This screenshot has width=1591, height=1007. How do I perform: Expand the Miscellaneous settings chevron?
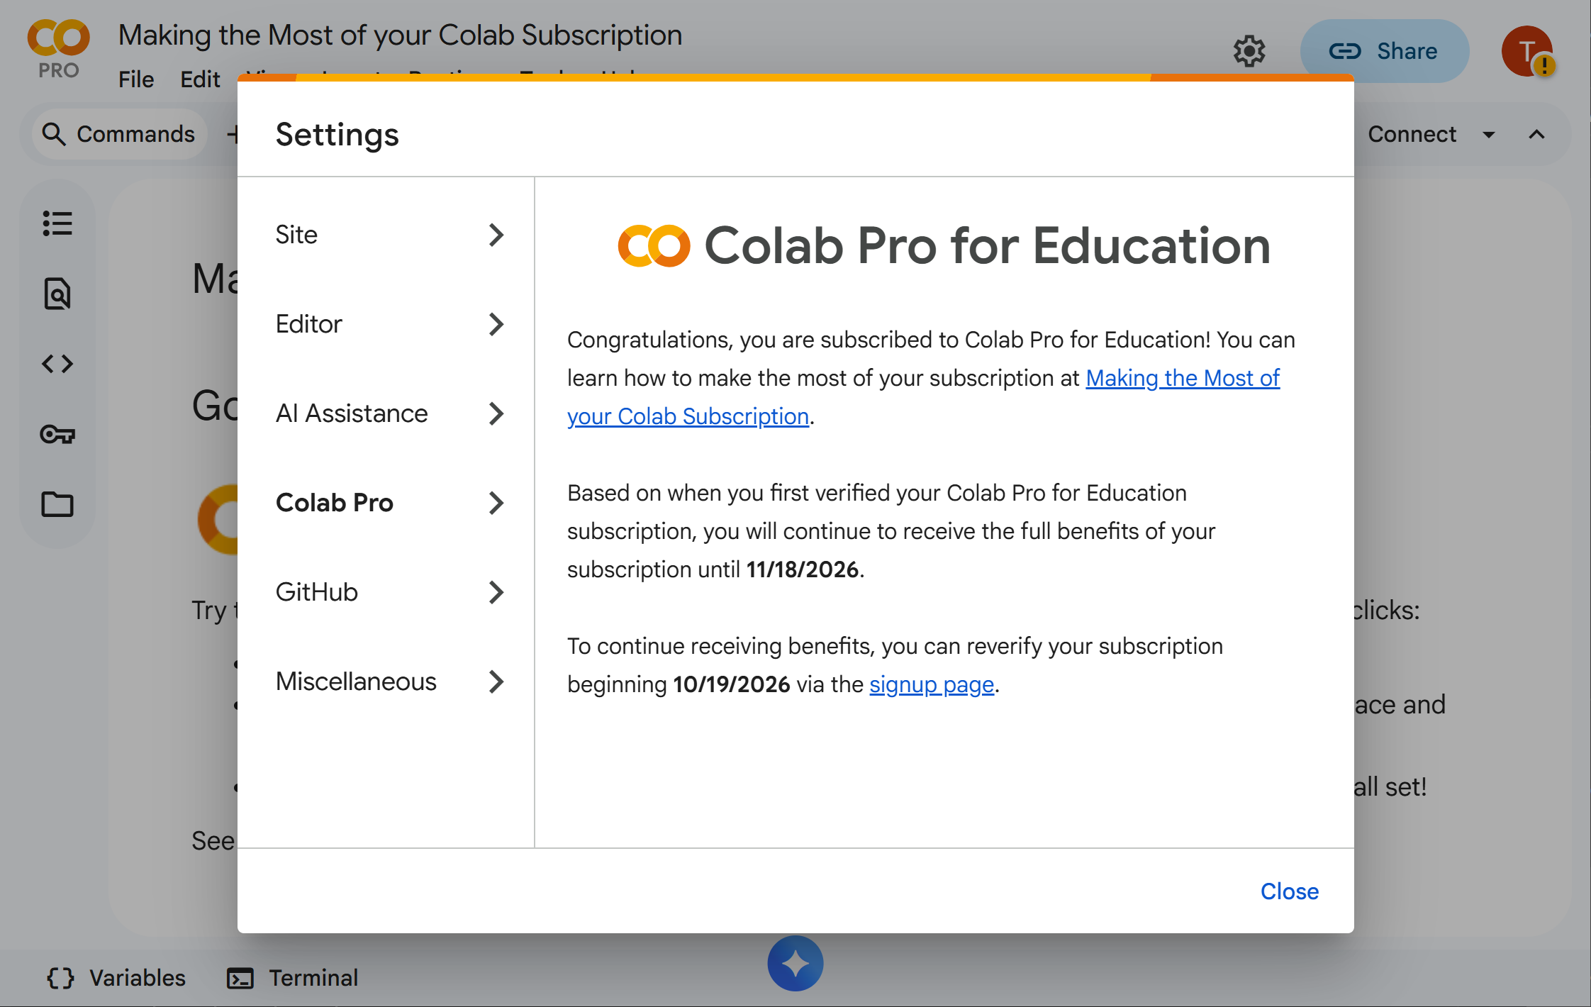point(496,681)
